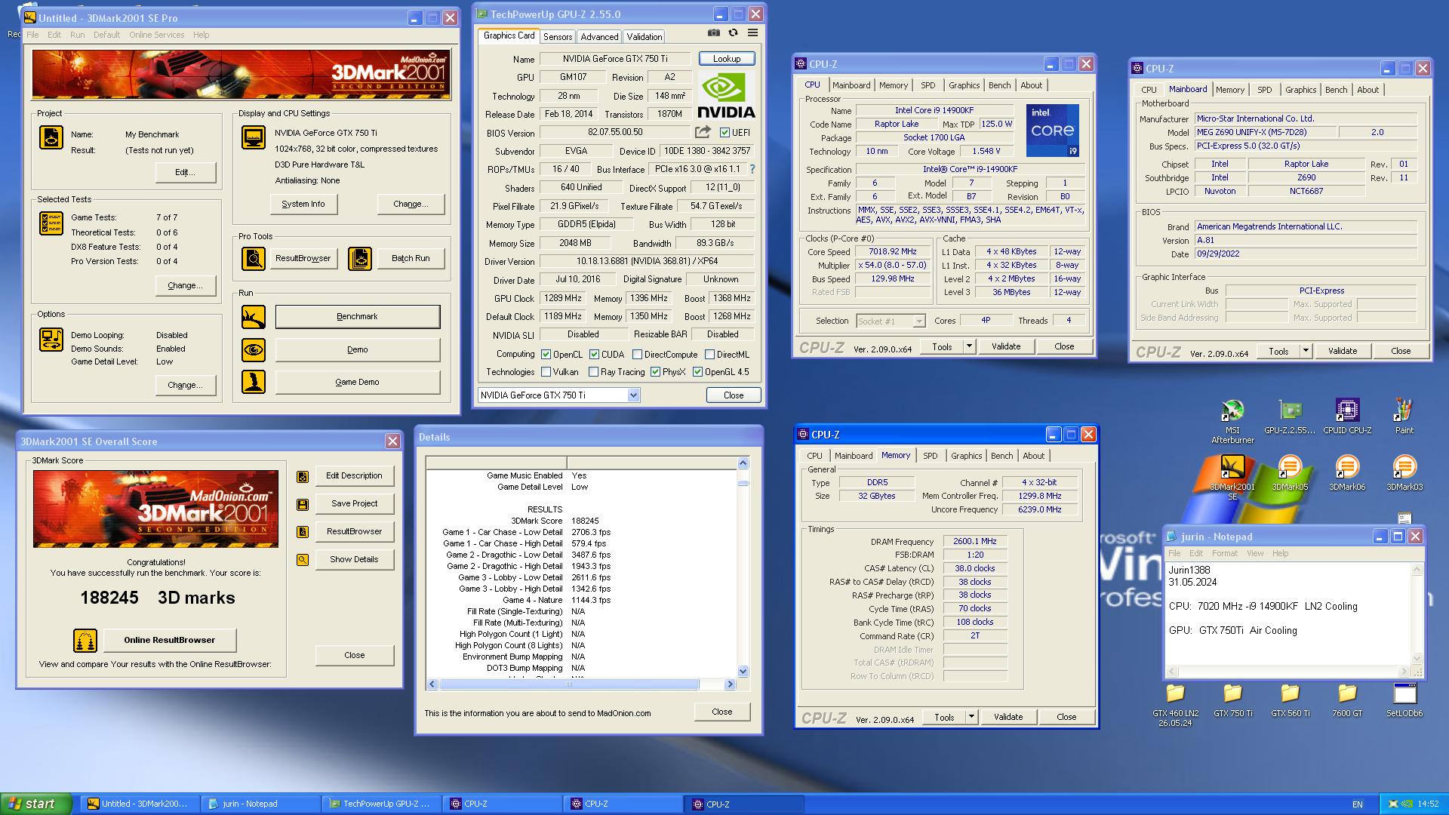Open Paint desktop icon
The image size is (1449, 815).
[1404, 416]
